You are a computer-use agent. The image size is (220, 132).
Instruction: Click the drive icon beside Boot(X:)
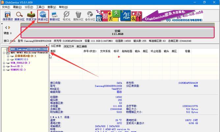(x=8, y=66)
